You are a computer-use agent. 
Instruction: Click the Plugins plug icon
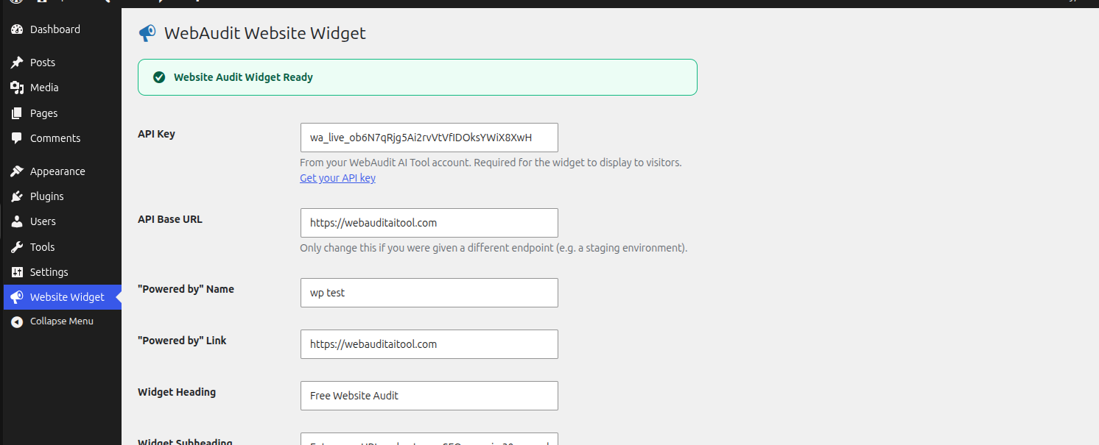click(17, 196)
